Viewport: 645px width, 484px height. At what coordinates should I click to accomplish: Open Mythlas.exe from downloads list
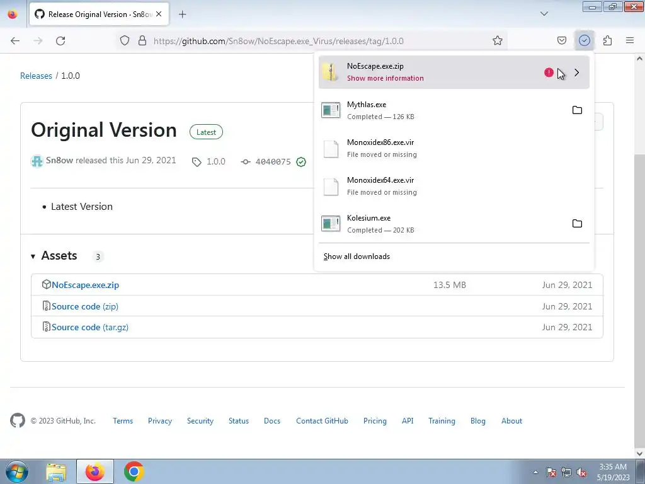442,110
